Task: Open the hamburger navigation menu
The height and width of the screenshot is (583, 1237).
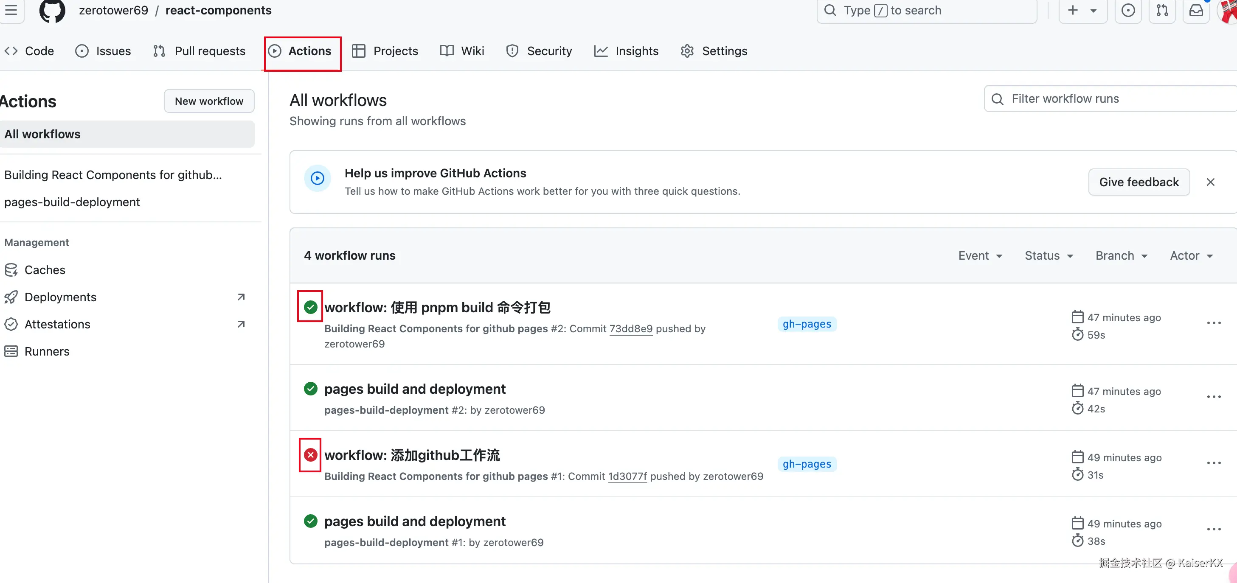Action: 11,10
